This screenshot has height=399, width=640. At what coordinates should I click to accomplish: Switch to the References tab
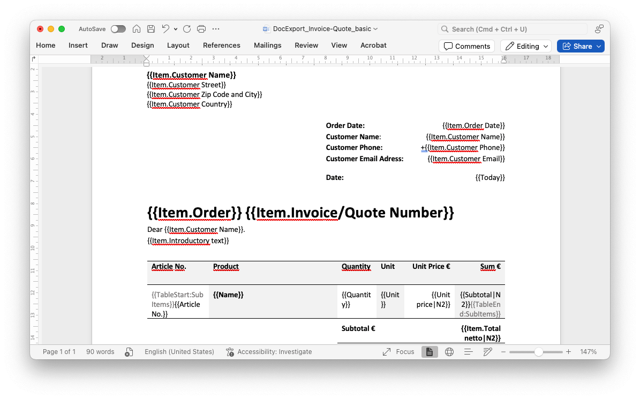222,46
